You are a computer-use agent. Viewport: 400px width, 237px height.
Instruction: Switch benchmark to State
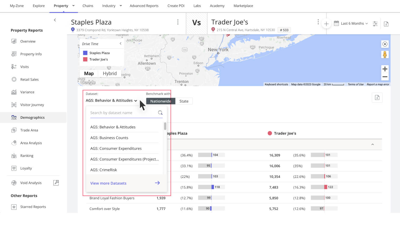click(184, 101)
